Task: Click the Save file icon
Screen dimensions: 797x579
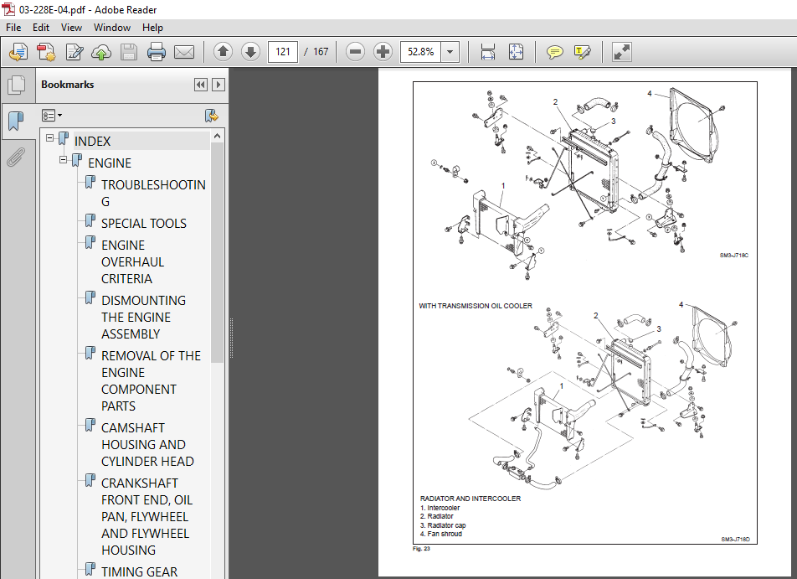Action: coord(129,52)
